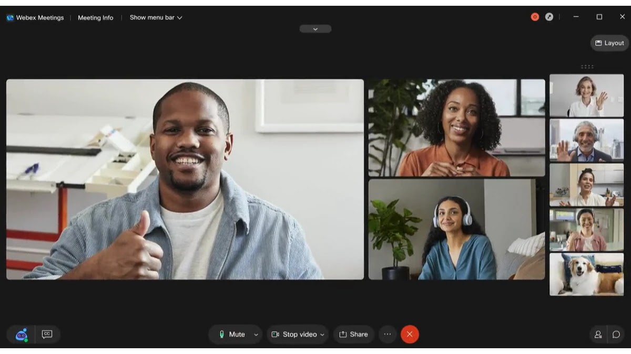Open the audio options arrow next to Mute
Viewport: 631px width, 354px height.
point(256,335)
